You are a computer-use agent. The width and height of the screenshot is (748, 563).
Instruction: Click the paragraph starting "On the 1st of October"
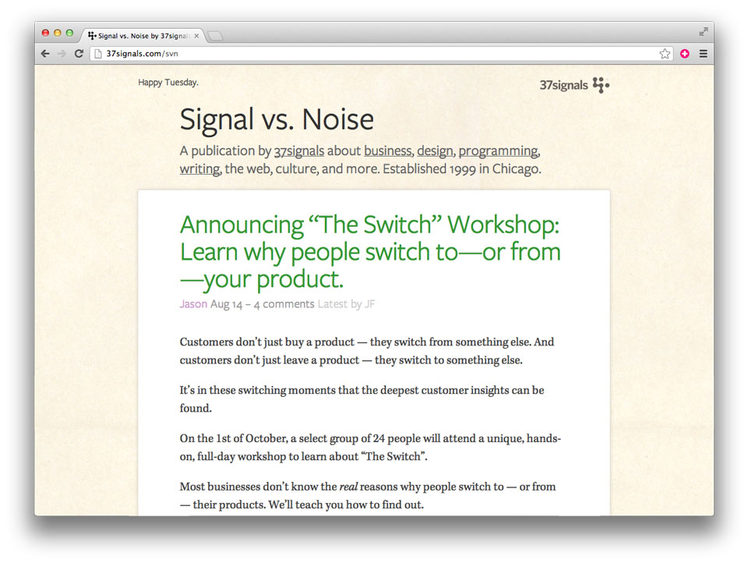(x=370, y=447)
